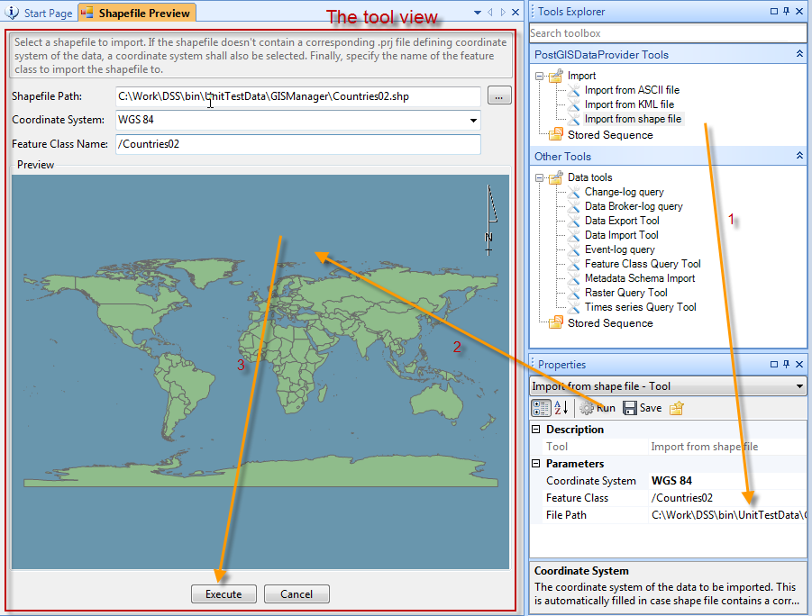The height and width of the screenshot is (616, 812).
Task: Open the Coordinate System dropdown
Action: (473, 121)
